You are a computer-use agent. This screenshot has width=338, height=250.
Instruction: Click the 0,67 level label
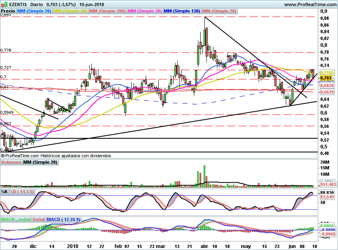pos(4,87)
